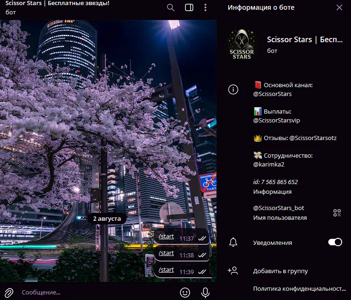Open the three-dot more options menu
This screenshot has height=300, width=351.
(205, 7)
